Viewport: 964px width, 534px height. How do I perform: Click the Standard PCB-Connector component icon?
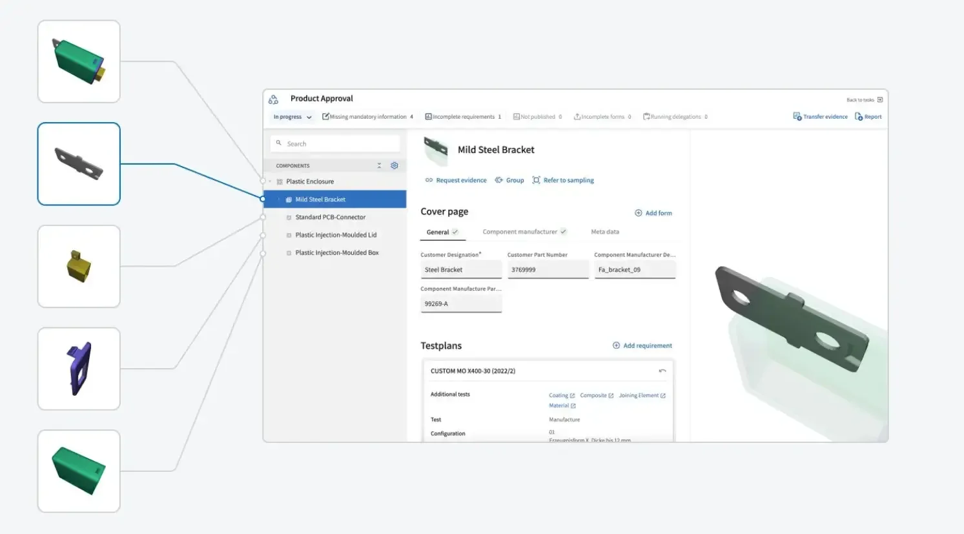pos(289,218)
